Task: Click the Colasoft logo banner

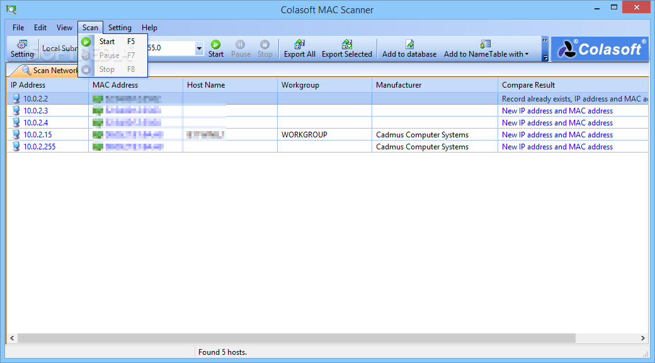Action: (600, 49)
